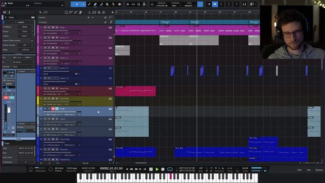Open the Browse view tab
This screenshot has width=325, height=183.
click(319, 170)
